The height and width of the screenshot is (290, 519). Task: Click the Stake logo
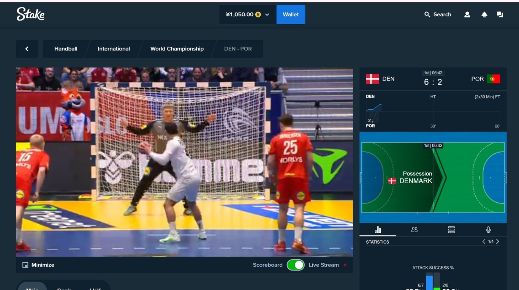(x=31, y=14)
